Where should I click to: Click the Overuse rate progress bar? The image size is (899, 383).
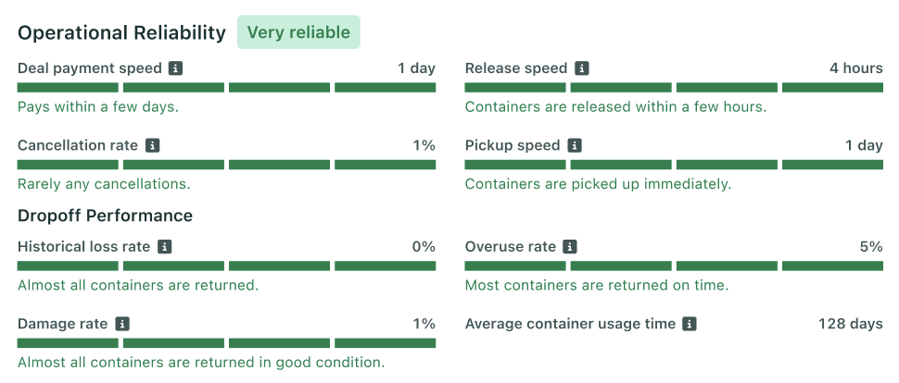tap(674, 266)
